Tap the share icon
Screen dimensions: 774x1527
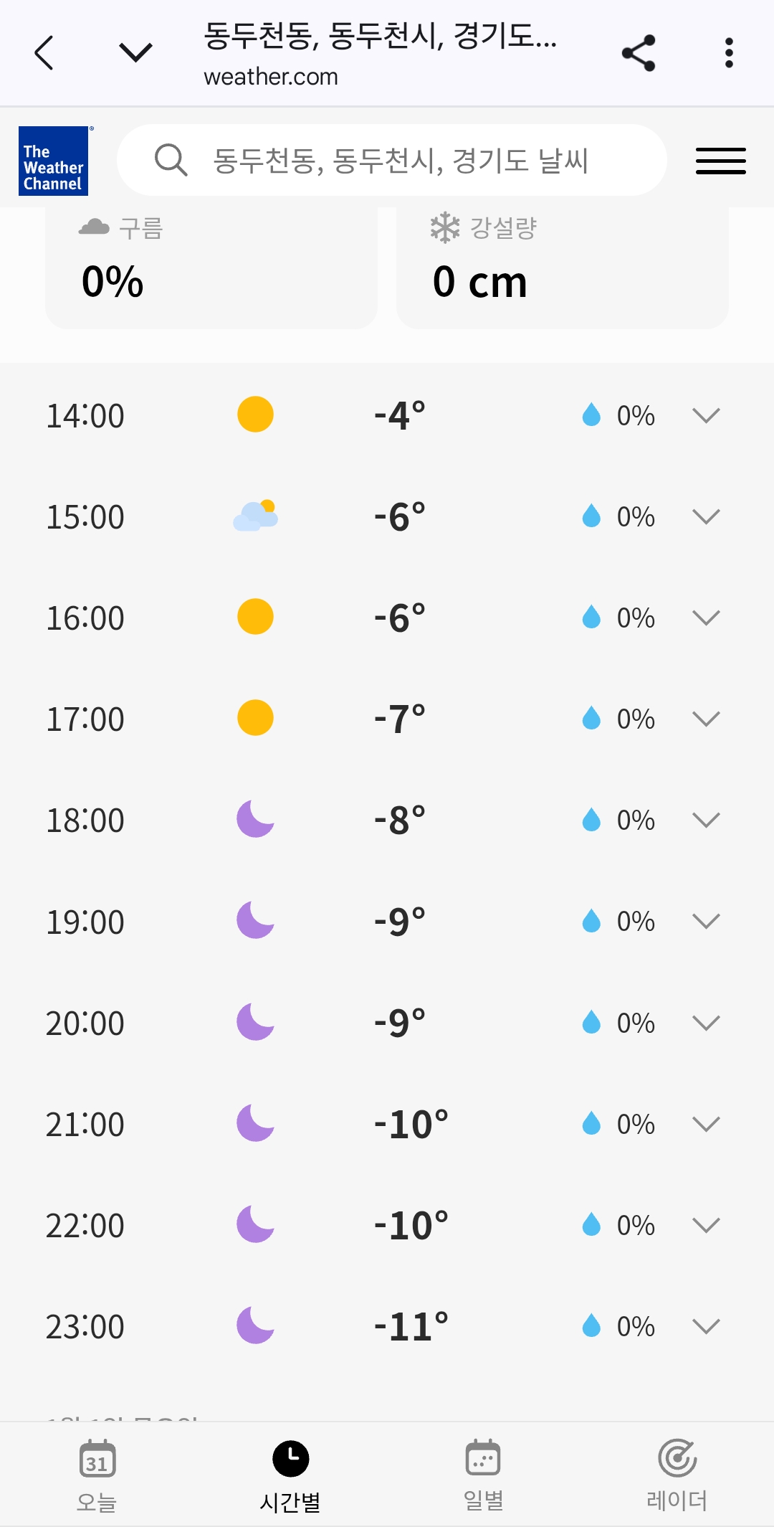(639, 53)
